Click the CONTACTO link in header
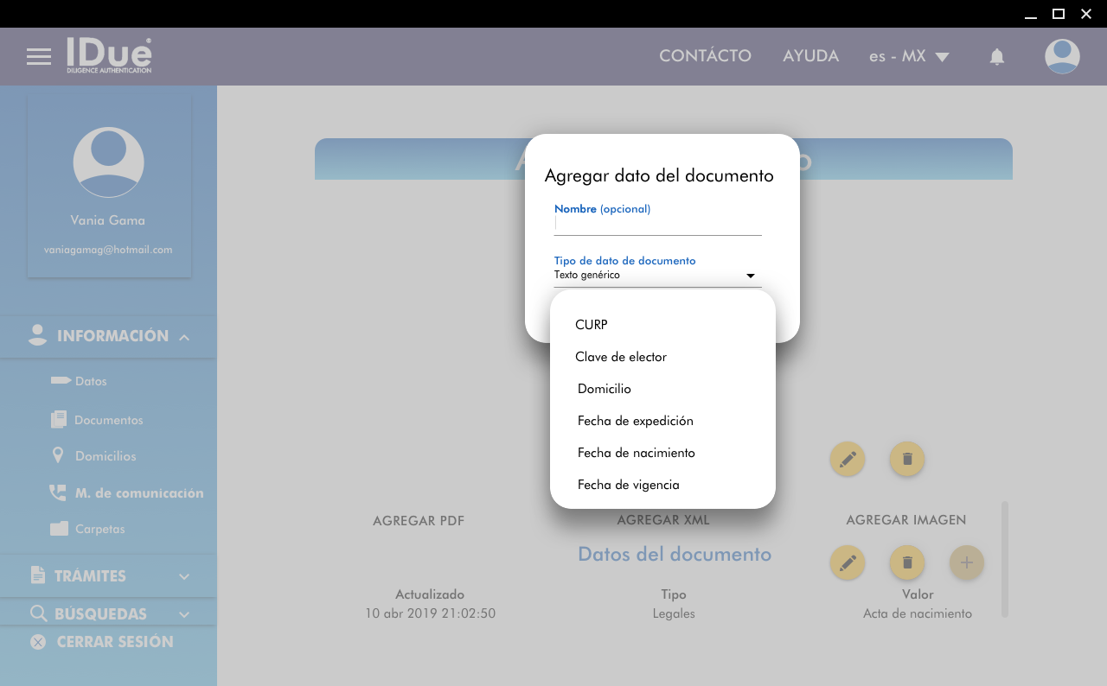This screenshot has width=1107, height=686. click(x=705, y=56)
